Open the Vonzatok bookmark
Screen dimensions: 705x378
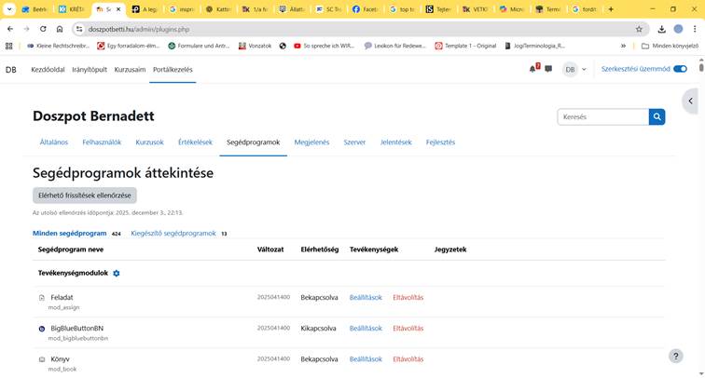[x=255, y=46]
